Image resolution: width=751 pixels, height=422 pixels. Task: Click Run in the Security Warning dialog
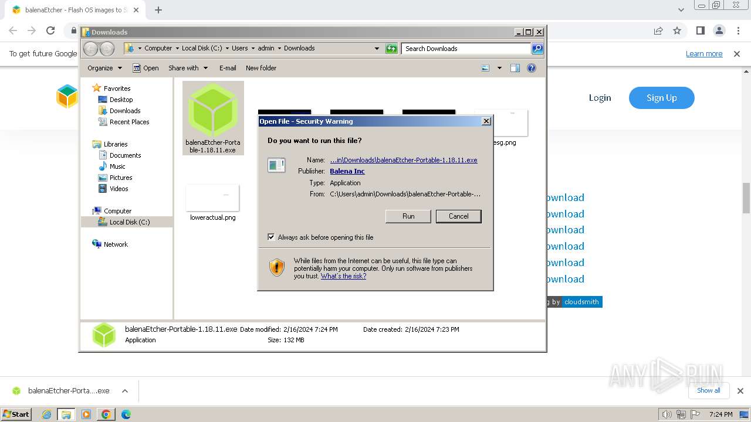tap(408, 216)
